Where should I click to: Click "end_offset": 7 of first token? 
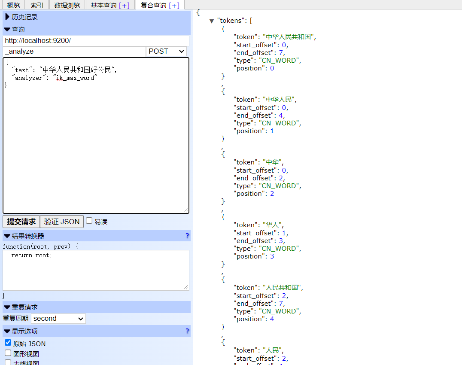tap(259, 53)
